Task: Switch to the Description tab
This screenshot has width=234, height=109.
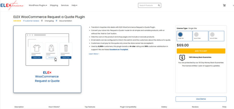Action: (x=19, y=107)
